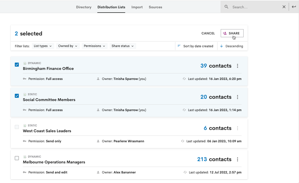Open Birmingham Finance Office list
The height and width of the screenshot is (183, 299).
tap(48, 69)
